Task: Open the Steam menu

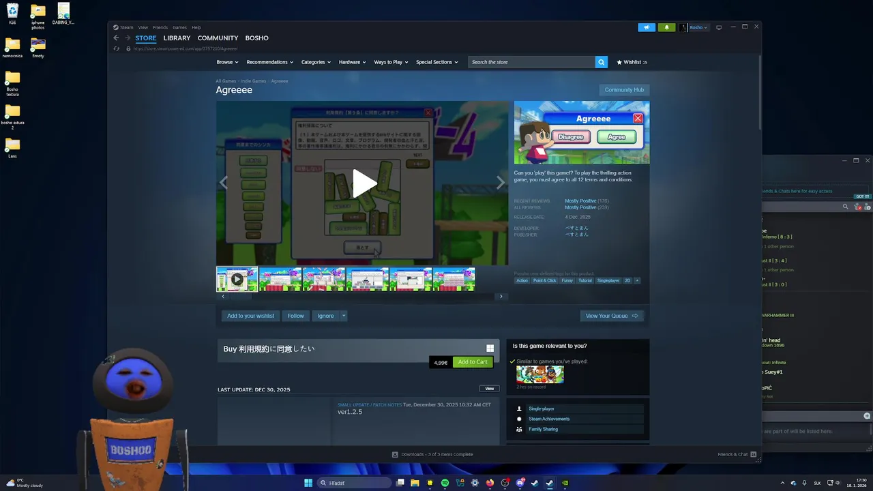Action: pos(127,27)
